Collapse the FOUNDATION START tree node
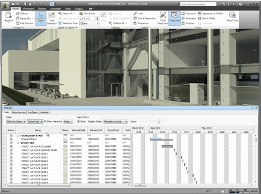The height and width of the screenshot is (194, 261). (x=18, y=135)
